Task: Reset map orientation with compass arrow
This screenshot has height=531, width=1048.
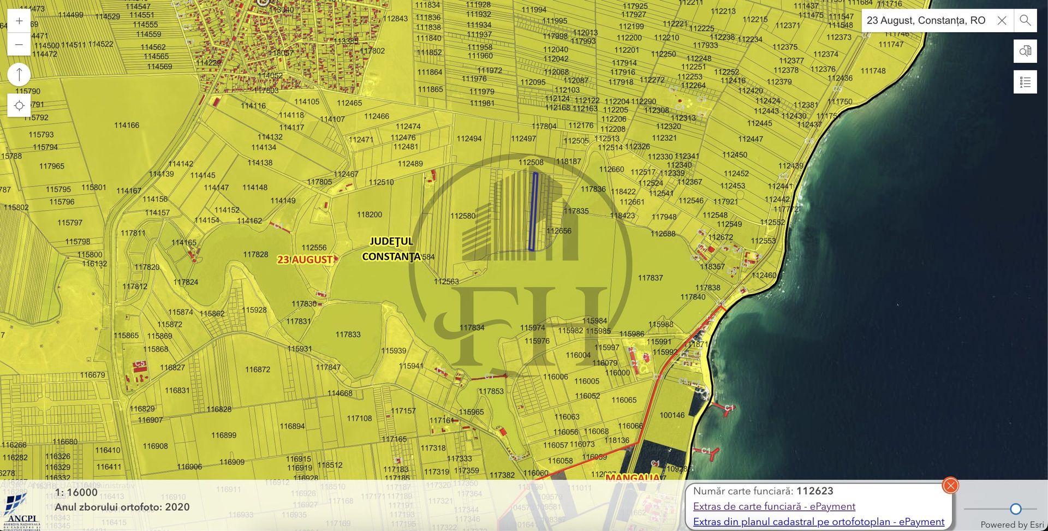Action: [19, 74]
